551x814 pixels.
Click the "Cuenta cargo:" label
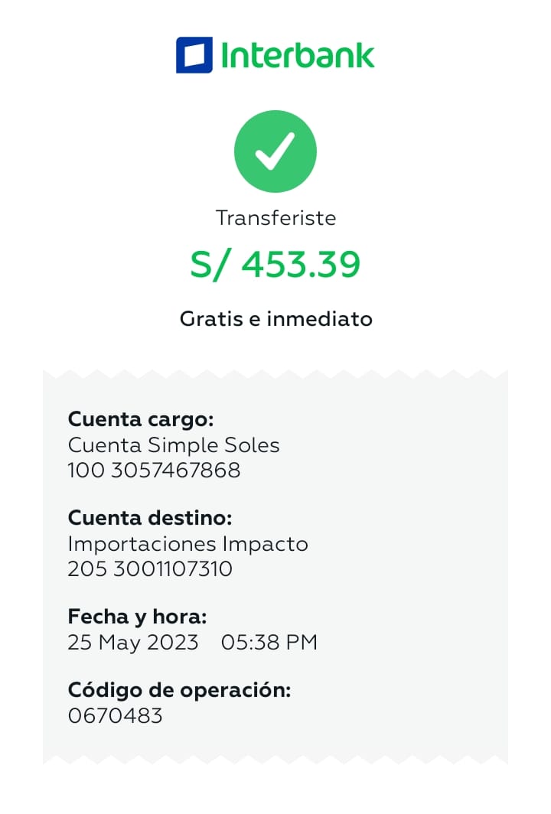click(x=141, y=419)
